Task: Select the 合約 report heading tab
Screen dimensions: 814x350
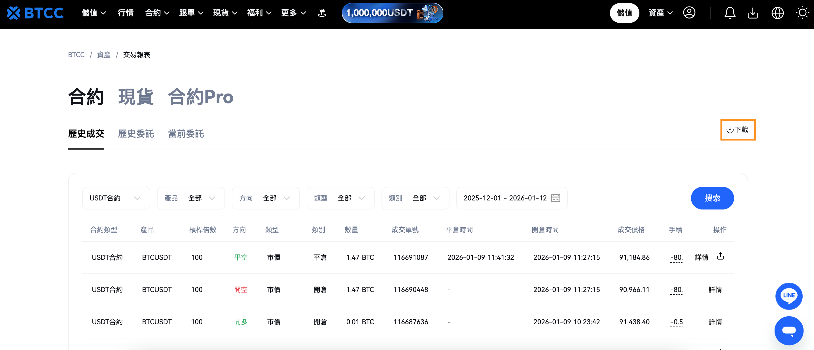Action: tap(86, 97)
